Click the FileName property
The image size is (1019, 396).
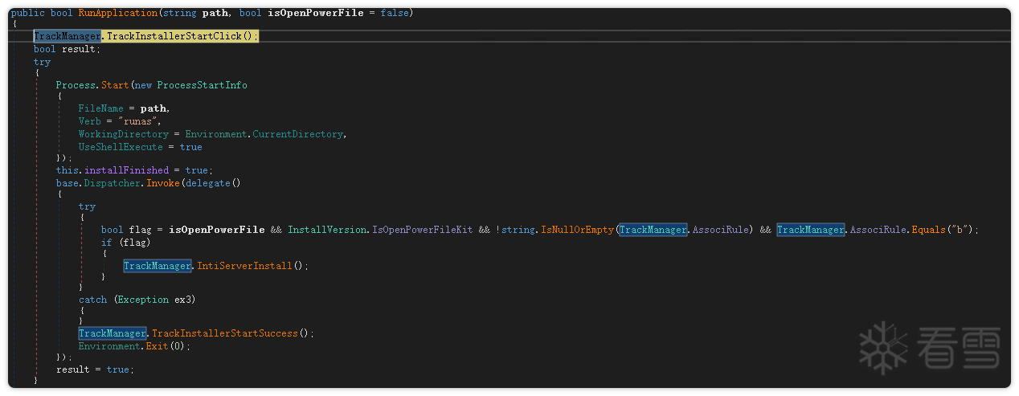click(x=100, y=108)
